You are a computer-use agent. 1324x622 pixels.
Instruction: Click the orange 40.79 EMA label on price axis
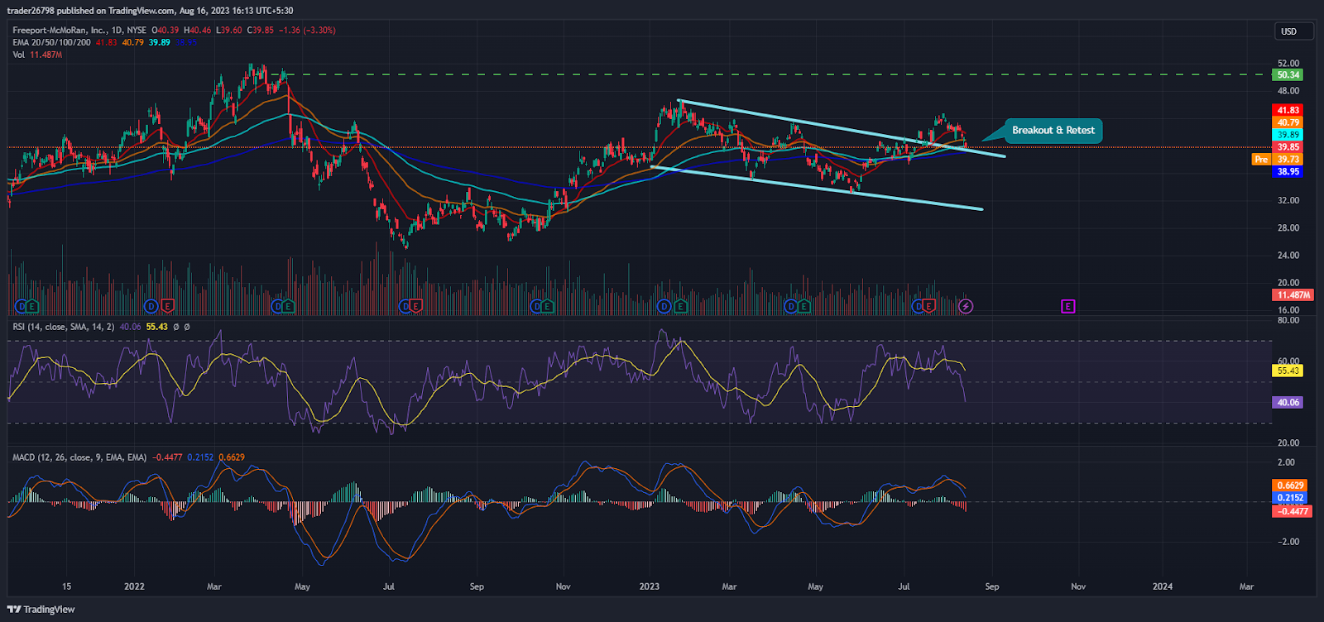click(x=1288, y=122)
